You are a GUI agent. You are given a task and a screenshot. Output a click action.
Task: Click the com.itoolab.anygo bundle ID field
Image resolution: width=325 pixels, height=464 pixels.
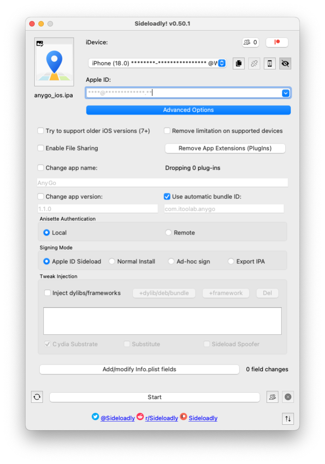pyautogui.click(x=224, y=208)
